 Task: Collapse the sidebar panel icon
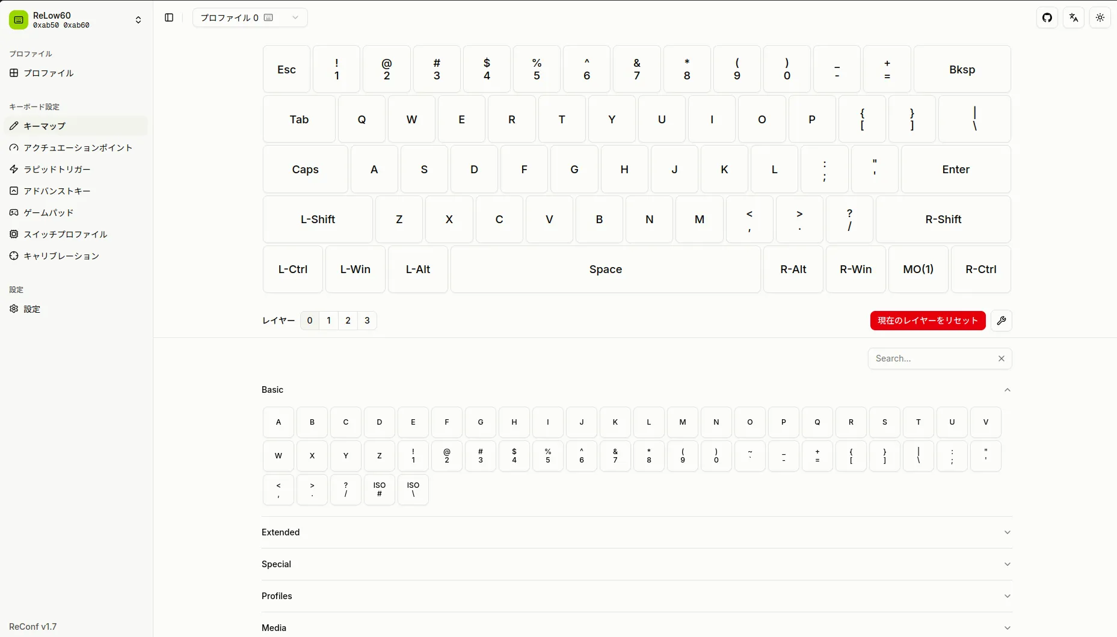click(169, 18)
